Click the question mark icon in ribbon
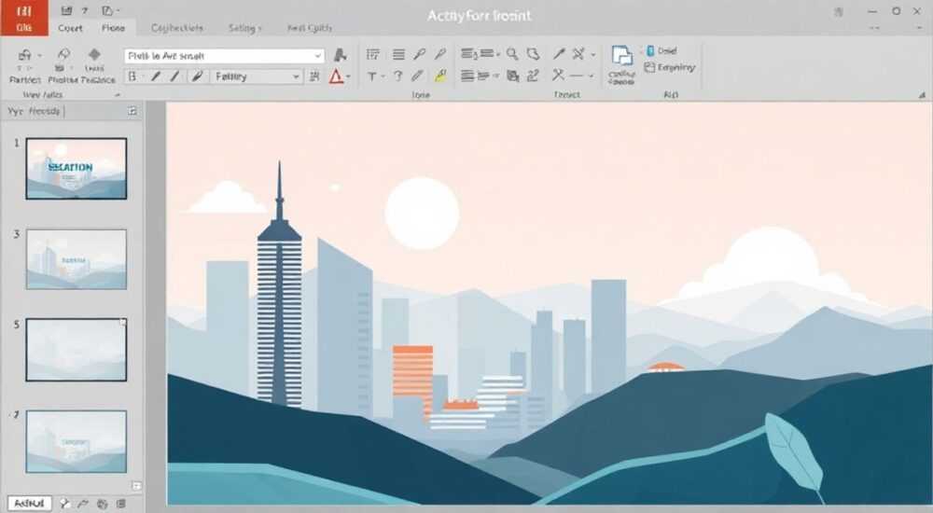Image resolution: width=933 pixels, height=513 pixels. 398,76
